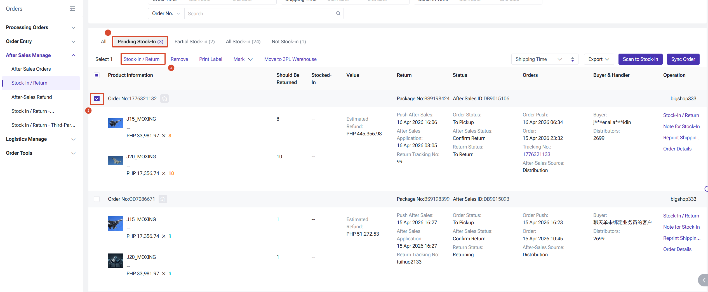This screenshot has height=292, width=708.
Task: Open the J20_MOXING thumbnail in second order
Action: pos(115,261)
